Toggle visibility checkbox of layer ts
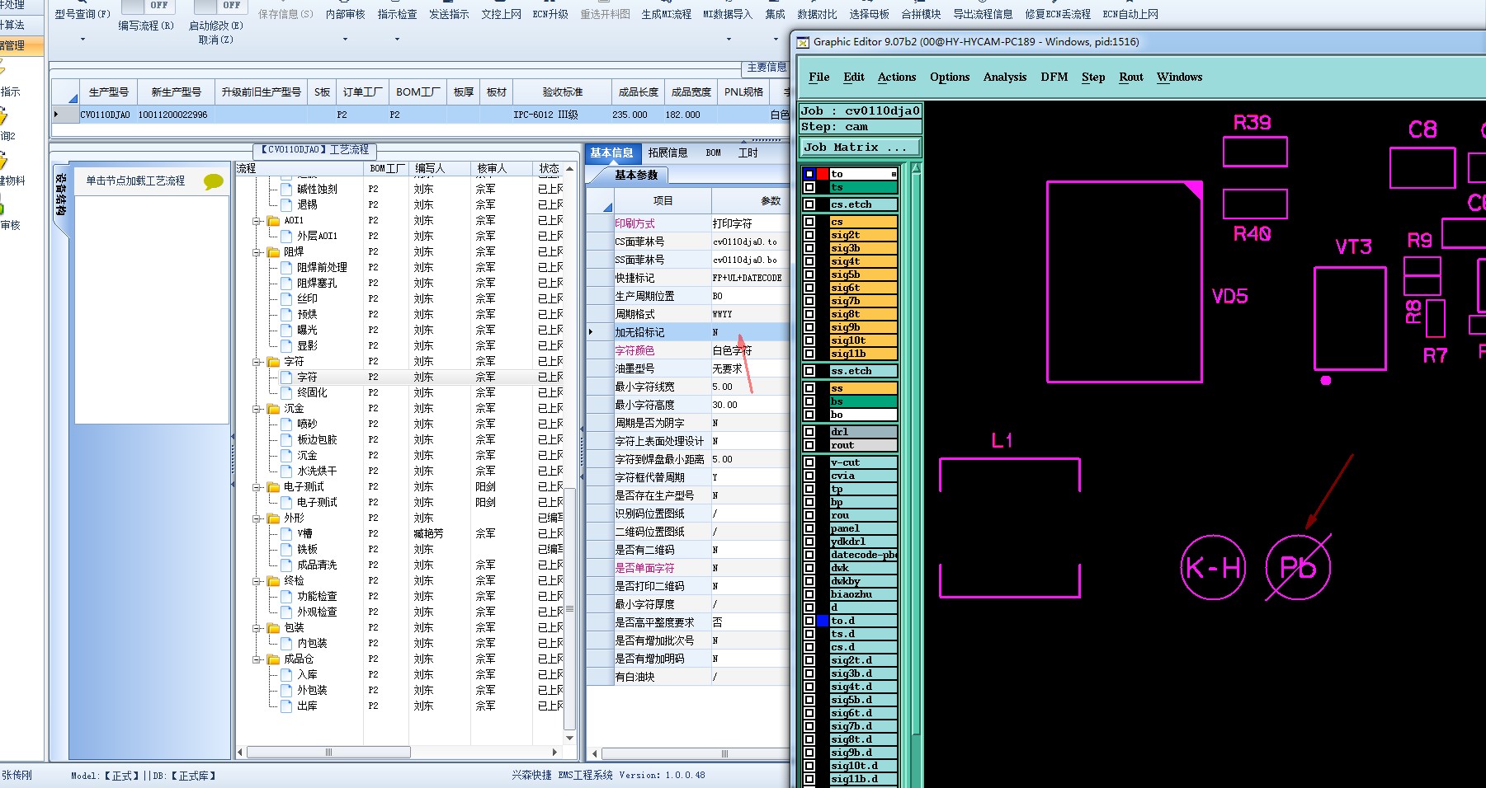This screenshot has width=1486, height=788. tap(809, 187)
